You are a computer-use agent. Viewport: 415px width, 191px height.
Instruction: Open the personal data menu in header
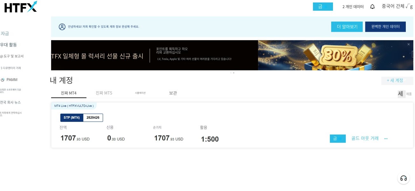click(353, 7)
